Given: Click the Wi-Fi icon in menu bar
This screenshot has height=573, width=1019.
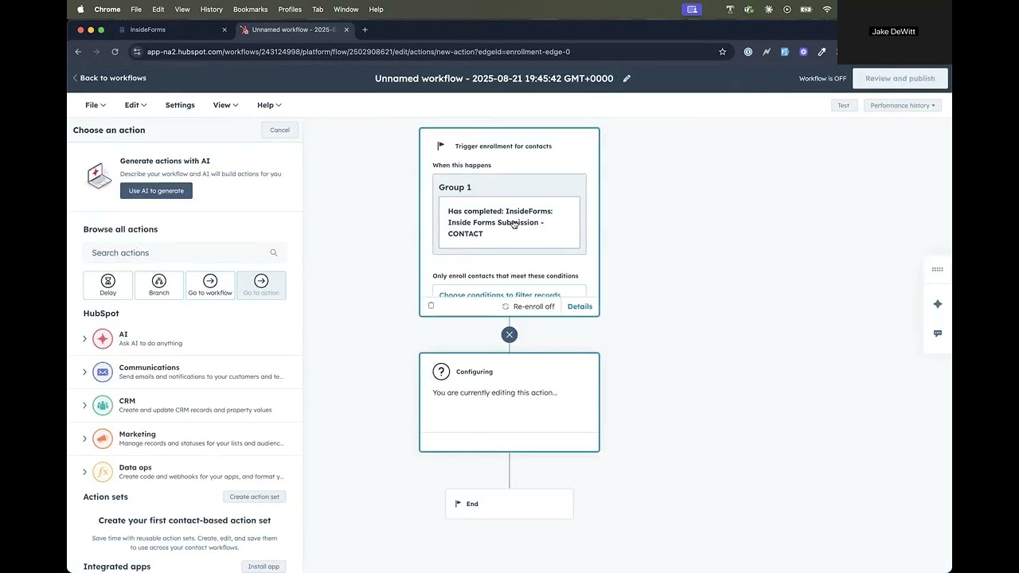Looking at the screenshot, I should click(x=827, y=10).
